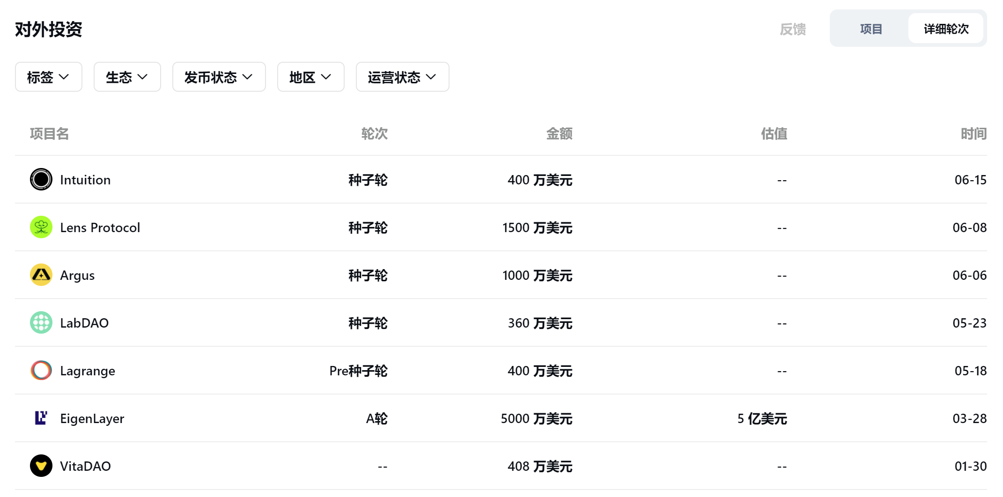Click the 轮次 column header

(375, 134)
